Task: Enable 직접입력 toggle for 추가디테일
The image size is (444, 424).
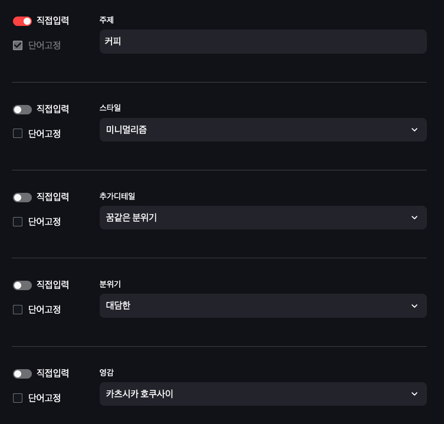Action: 22,198
